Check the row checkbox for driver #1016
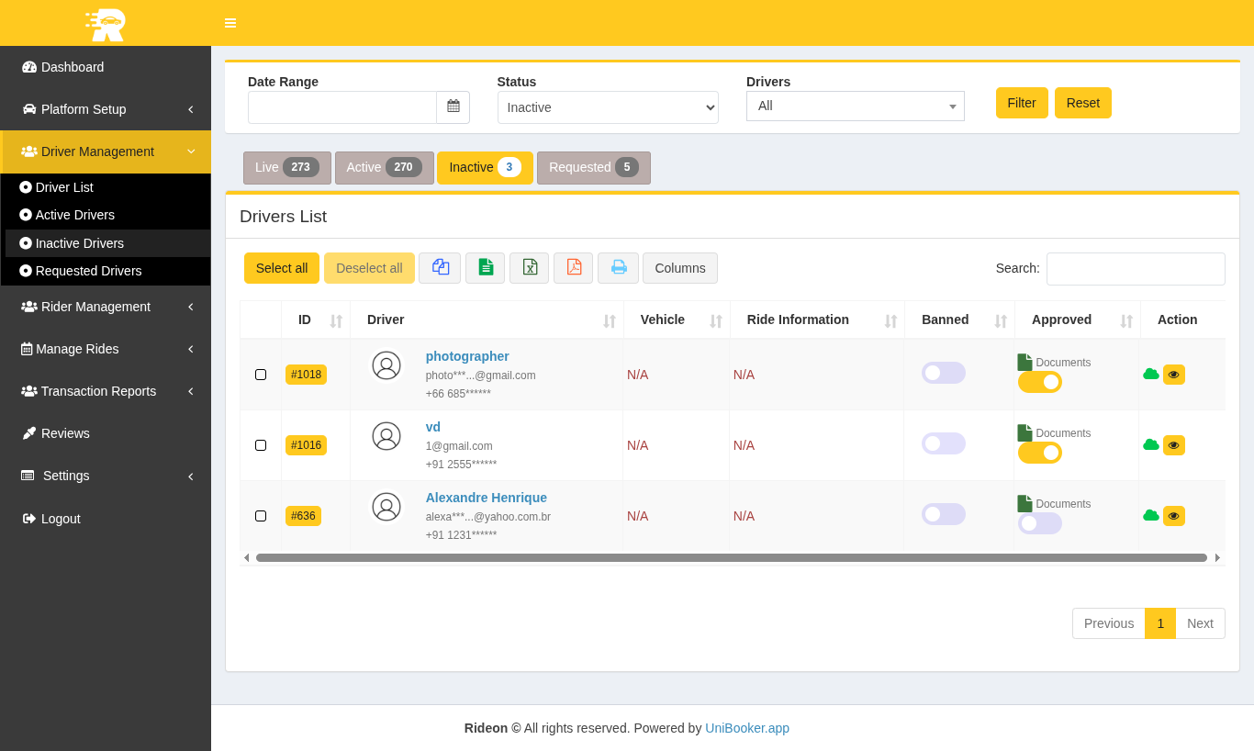The height and width of the screenshot is (751, 1254). (261, 445)
